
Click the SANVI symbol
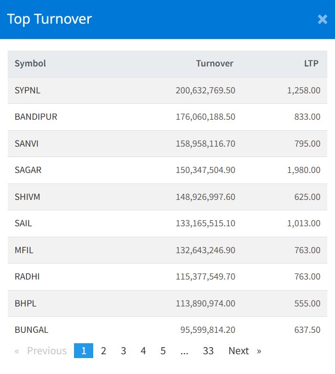(x=26, y=144)
